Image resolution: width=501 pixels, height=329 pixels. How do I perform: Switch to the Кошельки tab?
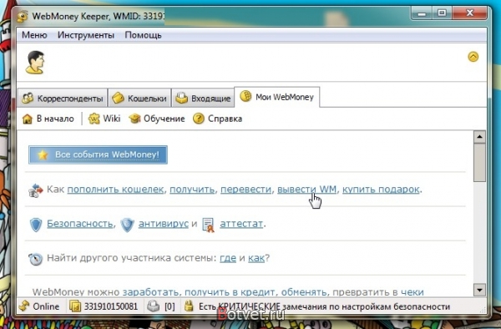click(x=139, y=98)
